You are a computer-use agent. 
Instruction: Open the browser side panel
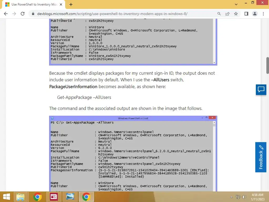tap(246, 14)
